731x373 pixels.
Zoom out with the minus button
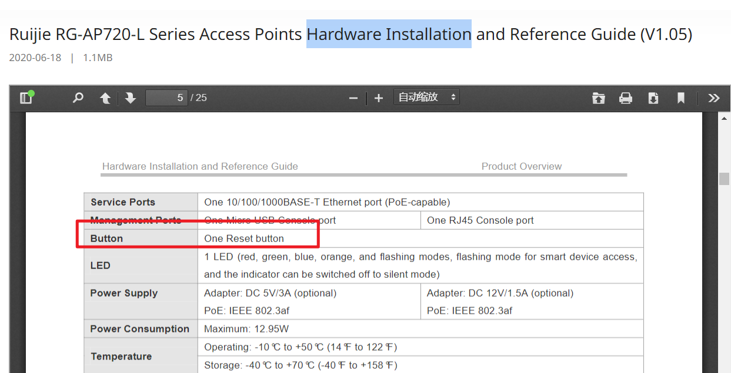(x=353, y=98)
